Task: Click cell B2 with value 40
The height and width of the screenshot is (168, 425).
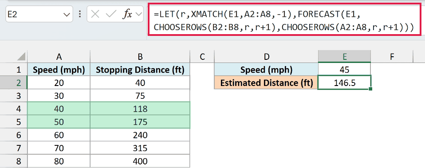Action: click(x=140, y=82)
